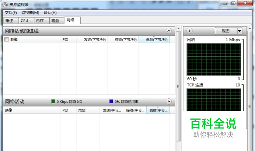The image size is (255, 151).
Task: Switch to the 内存 tab
Action: 40,21
